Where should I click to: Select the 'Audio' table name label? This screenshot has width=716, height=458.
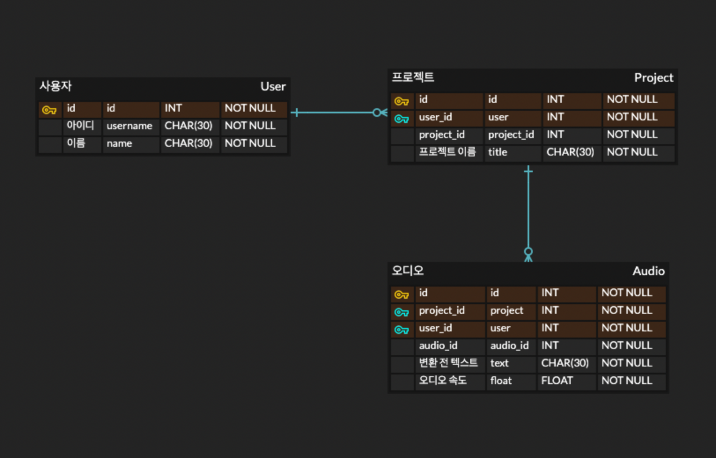(x=649, y=271)
